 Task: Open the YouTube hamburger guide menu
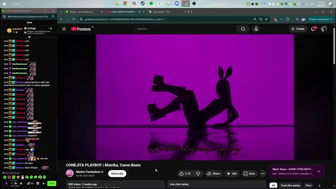pyautogui.click(x=64, y=29)
